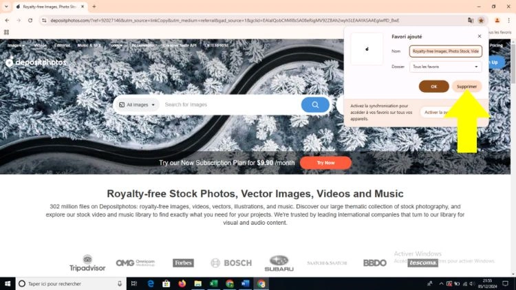Click the volume icon in system tray
Image resolution: width=516 pixels, height=290 pixels.
tap(472, 283)
